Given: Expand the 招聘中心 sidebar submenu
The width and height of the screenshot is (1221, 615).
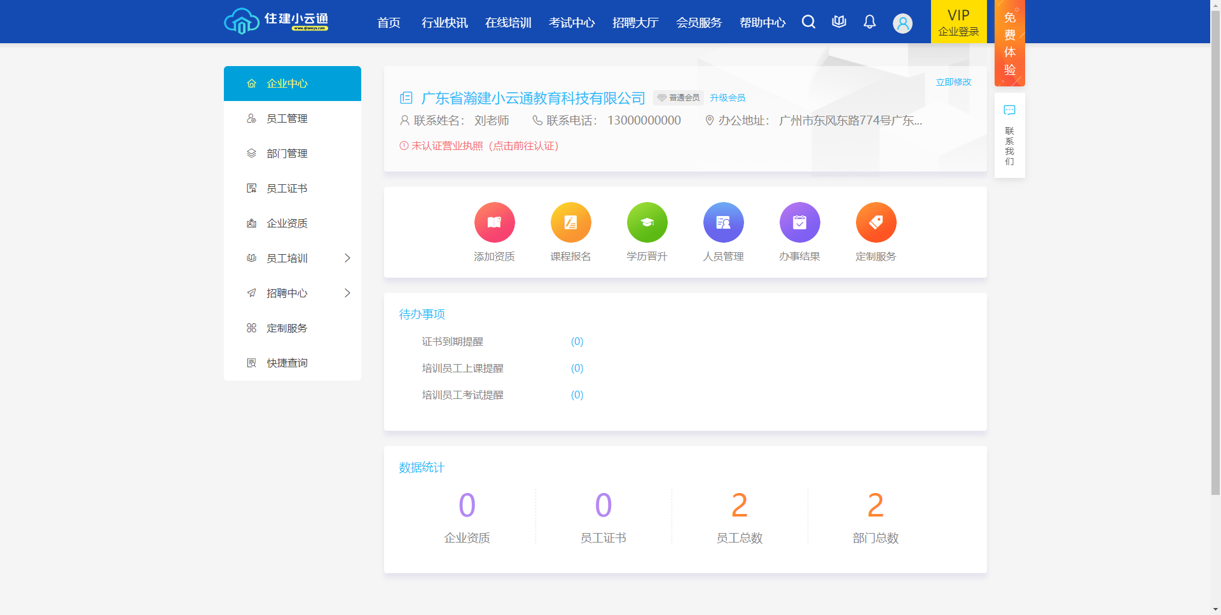Looking at the screenshot, I should [347, 293].
